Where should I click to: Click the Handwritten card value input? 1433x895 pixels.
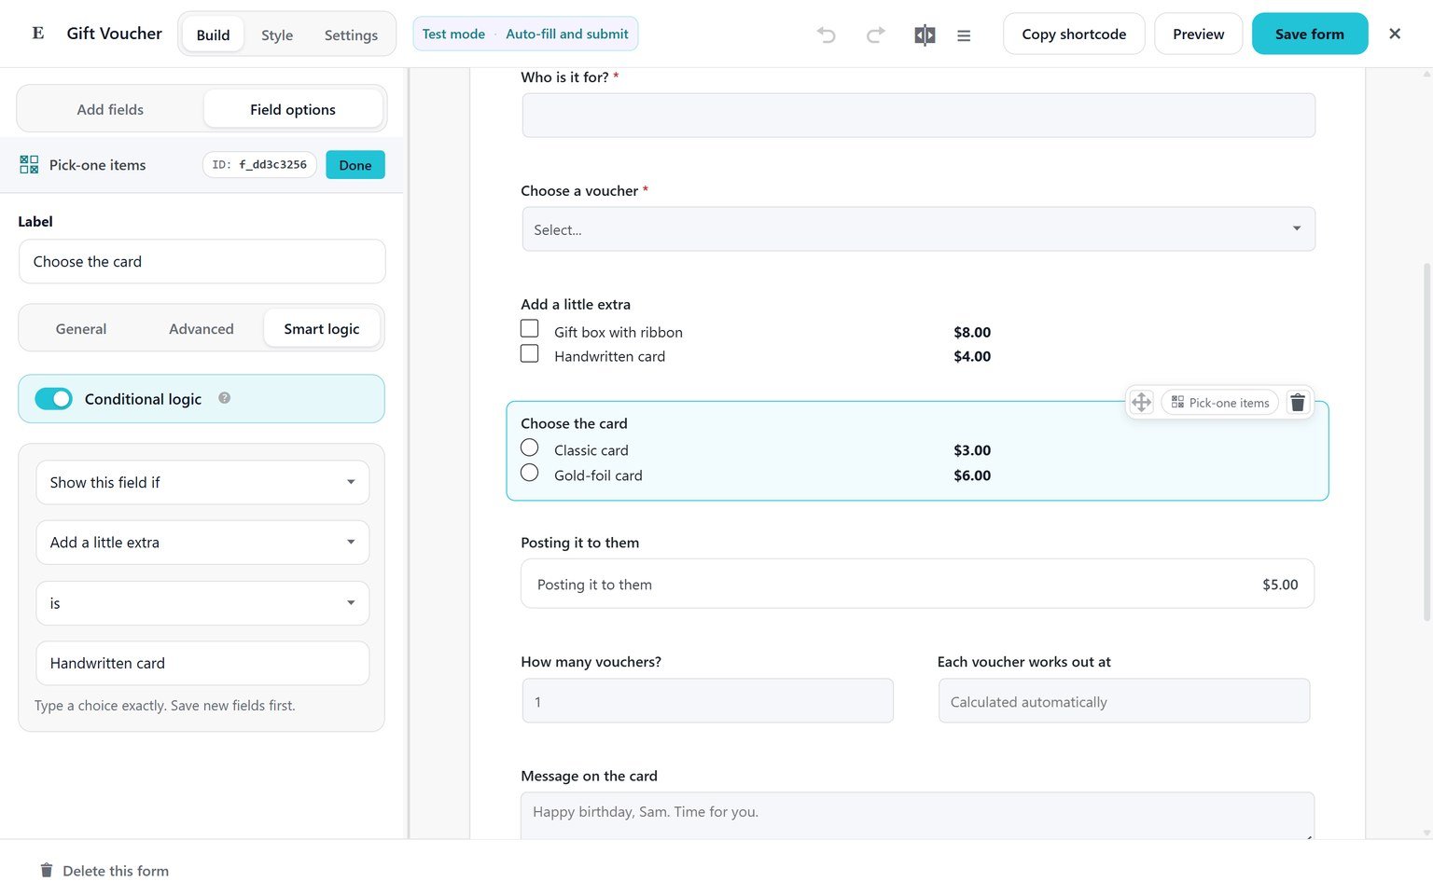(x=202, y=663)
